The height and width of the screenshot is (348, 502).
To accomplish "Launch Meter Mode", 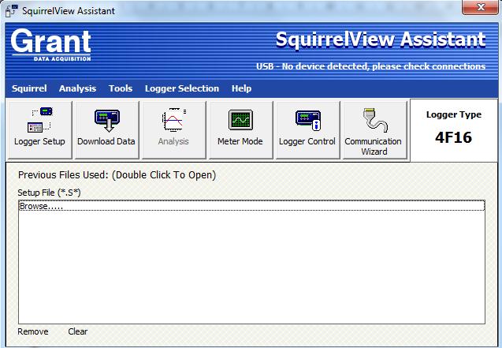I will pos(241,129).
